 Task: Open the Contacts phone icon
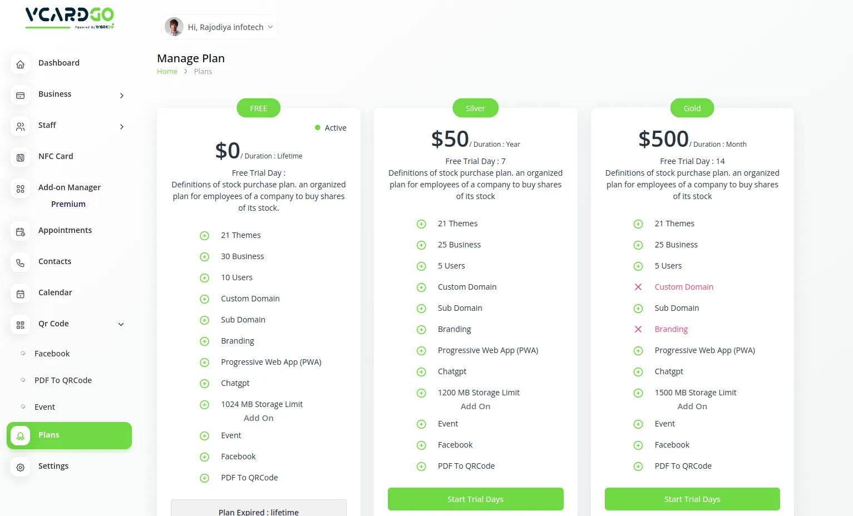point(21,263)
